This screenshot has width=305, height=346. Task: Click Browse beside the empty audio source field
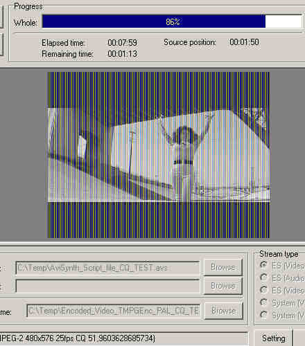223,286
